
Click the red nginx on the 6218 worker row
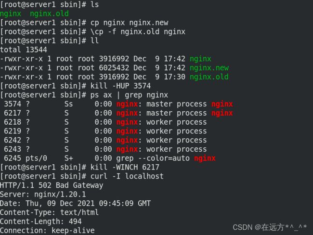[x=127, y=122]
